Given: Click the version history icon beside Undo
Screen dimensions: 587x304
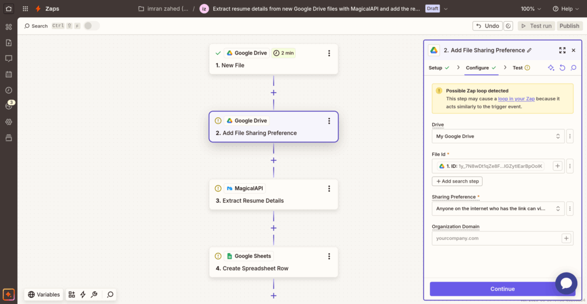Looking at the screenshot, I should click(x=508, y=26).
